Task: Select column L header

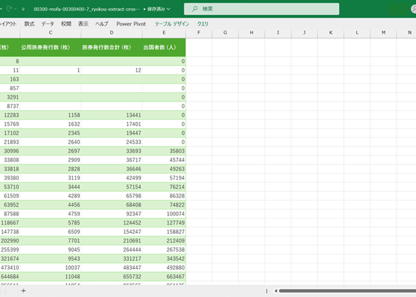Action: [357, 32]
